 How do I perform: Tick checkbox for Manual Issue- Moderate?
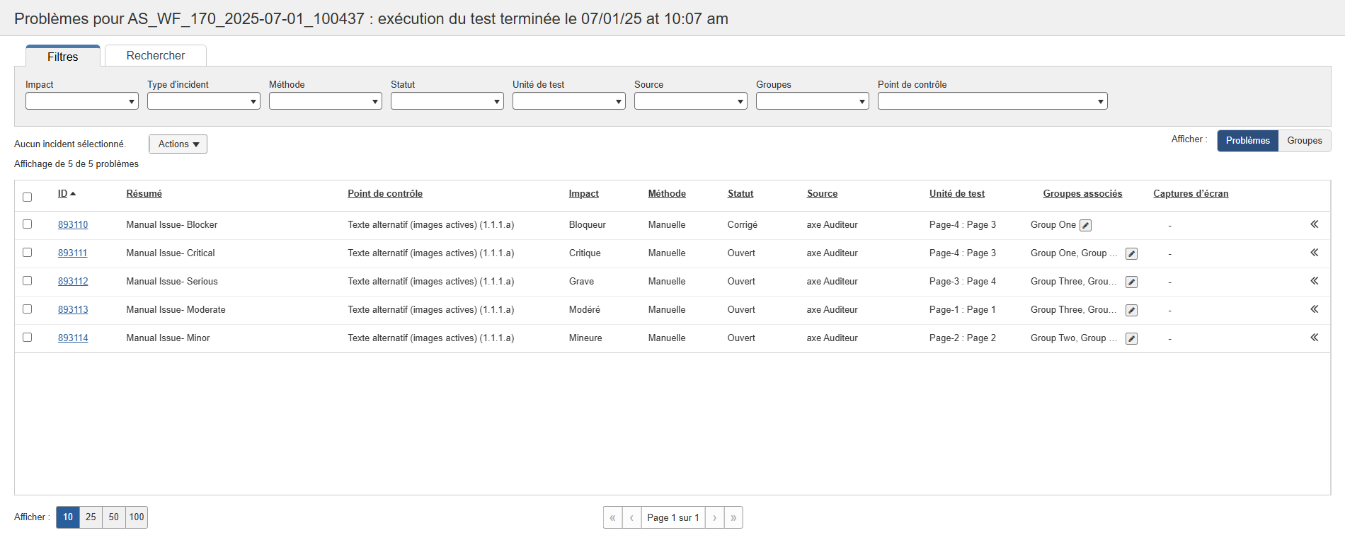coord(28,309)
